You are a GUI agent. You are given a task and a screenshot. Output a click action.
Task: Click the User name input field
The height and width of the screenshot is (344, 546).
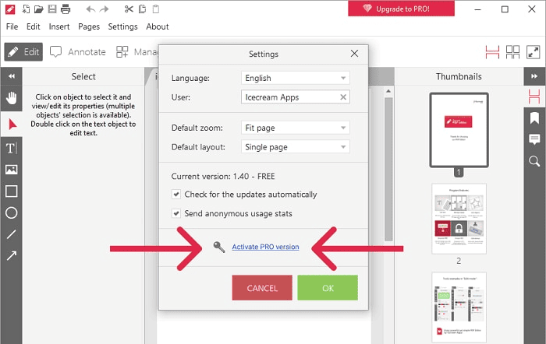(289, 97)
